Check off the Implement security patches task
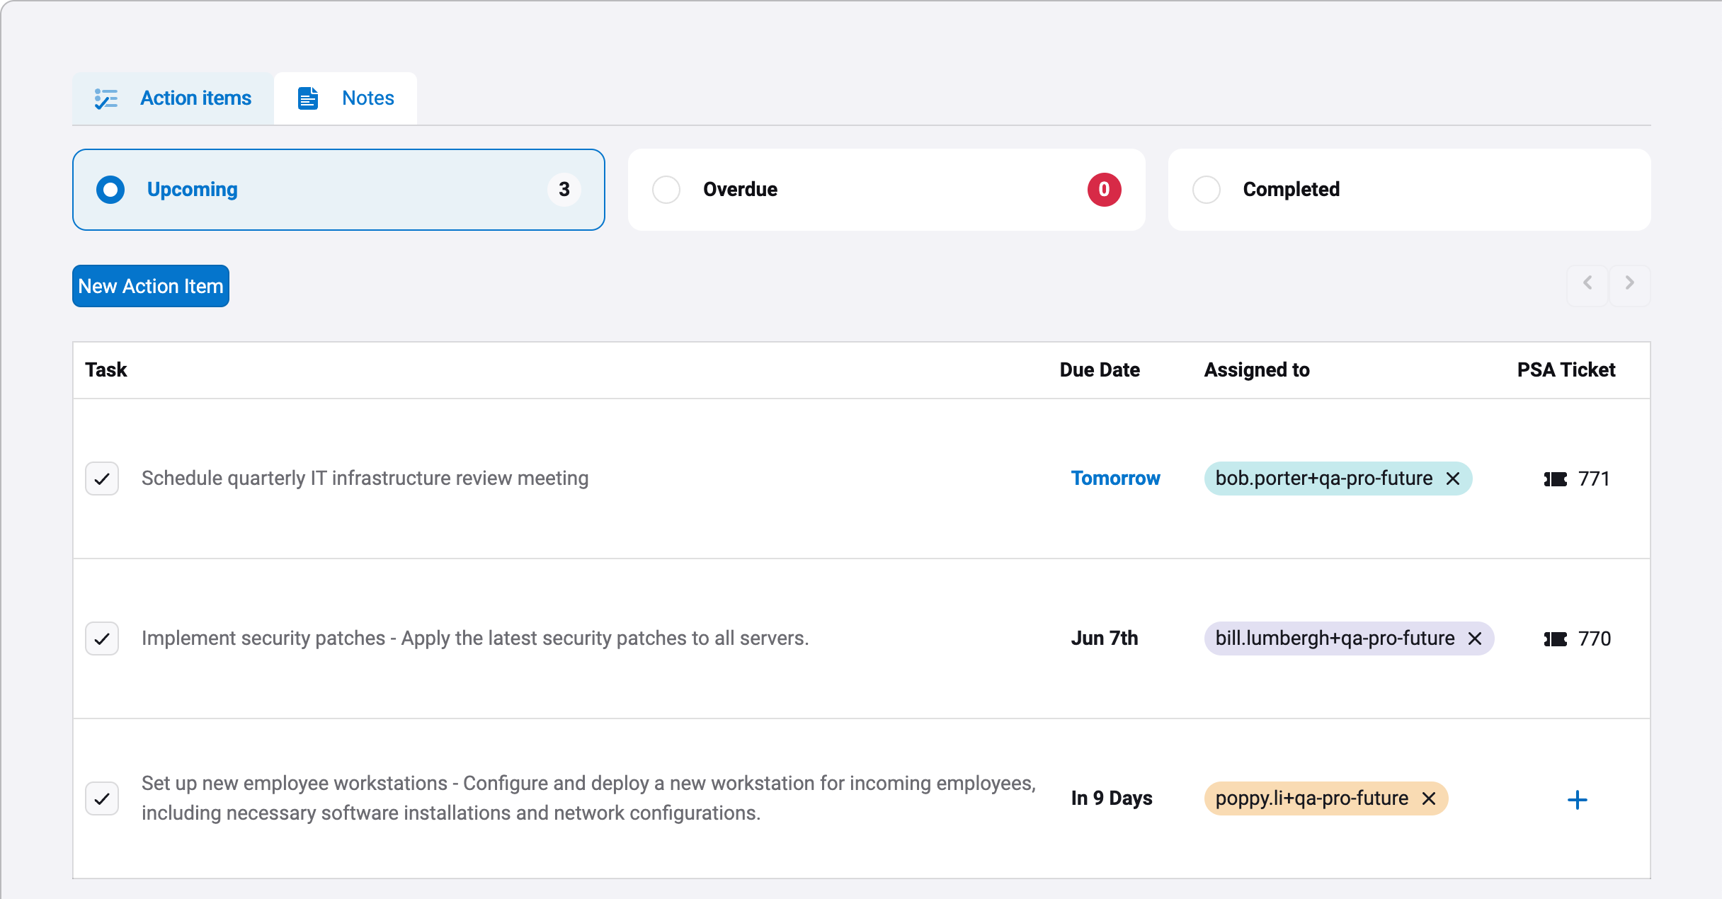1722x899 pixels. 102,639
